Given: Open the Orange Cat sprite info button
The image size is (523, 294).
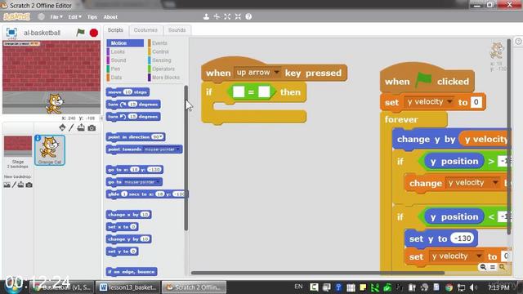Looking at the screenshot, I should click(38, 138).
